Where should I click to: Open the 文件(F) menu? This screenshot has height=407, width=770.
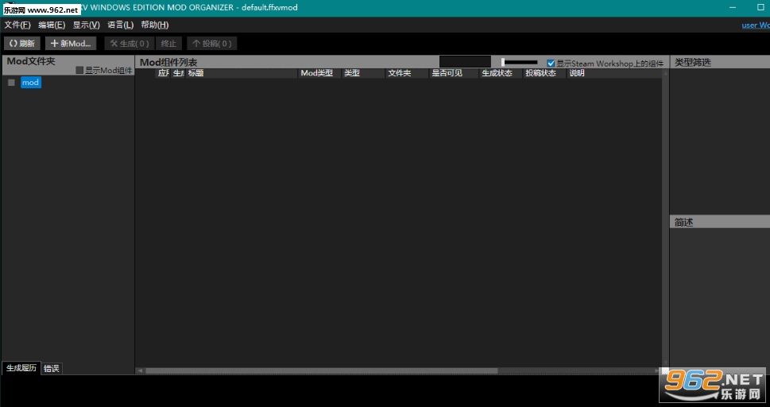(x=17, y=25)
